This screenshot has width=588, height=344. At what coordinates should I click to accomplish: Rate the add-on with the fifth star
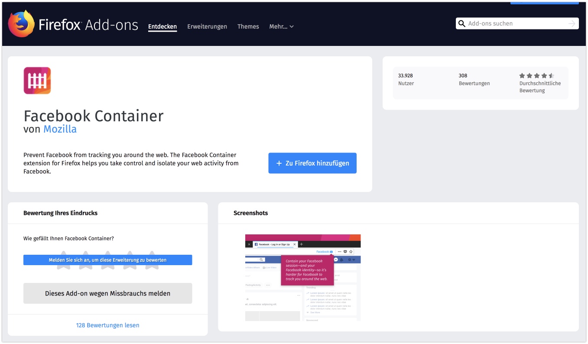[x=152, y=267]
